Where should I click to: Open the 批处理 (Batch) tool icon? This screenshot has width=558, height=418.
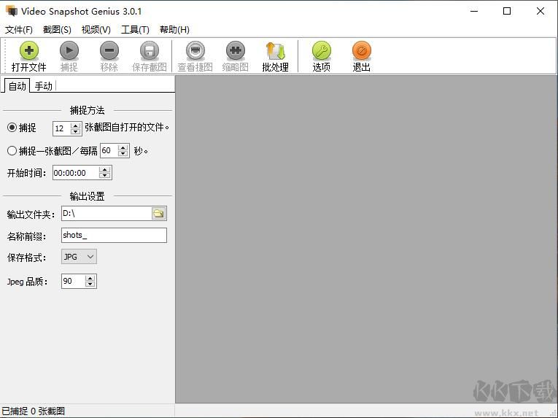click(276, 50)
